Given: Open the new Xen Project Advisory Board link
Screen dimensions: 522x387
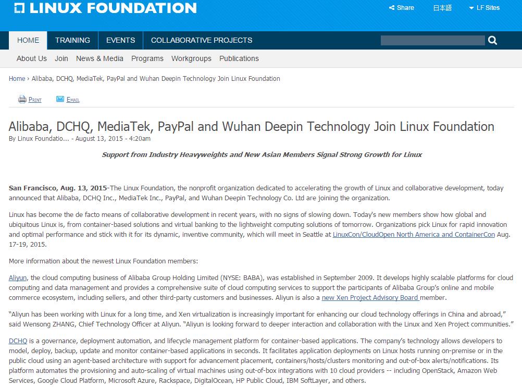Looking at the screenshot, I should [x=370, y=298].
